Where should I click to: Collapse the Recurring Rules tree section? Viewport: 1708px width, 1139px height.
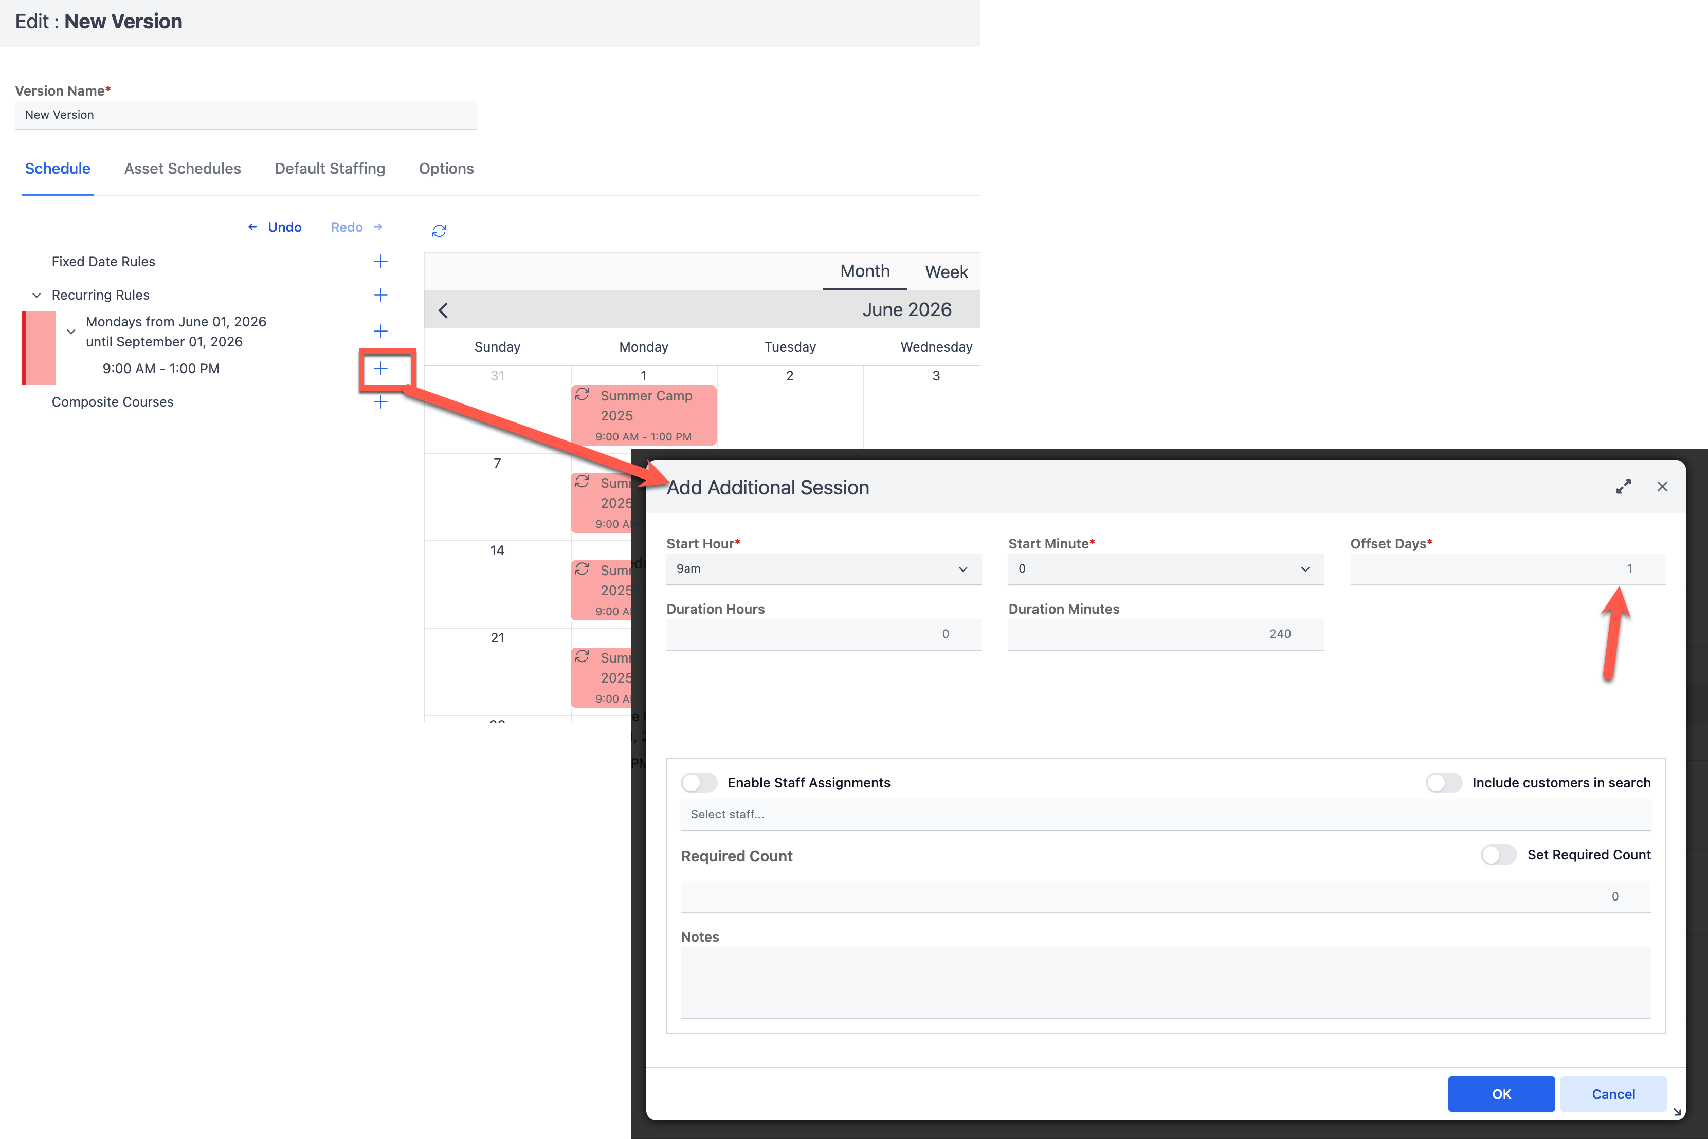coord(37,295)
